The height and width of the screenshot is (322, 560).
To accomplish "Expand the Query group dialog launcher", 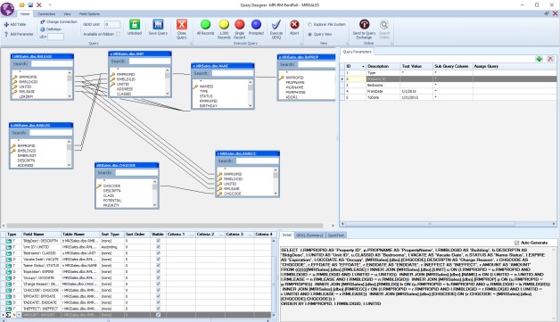I will point(192,44).
